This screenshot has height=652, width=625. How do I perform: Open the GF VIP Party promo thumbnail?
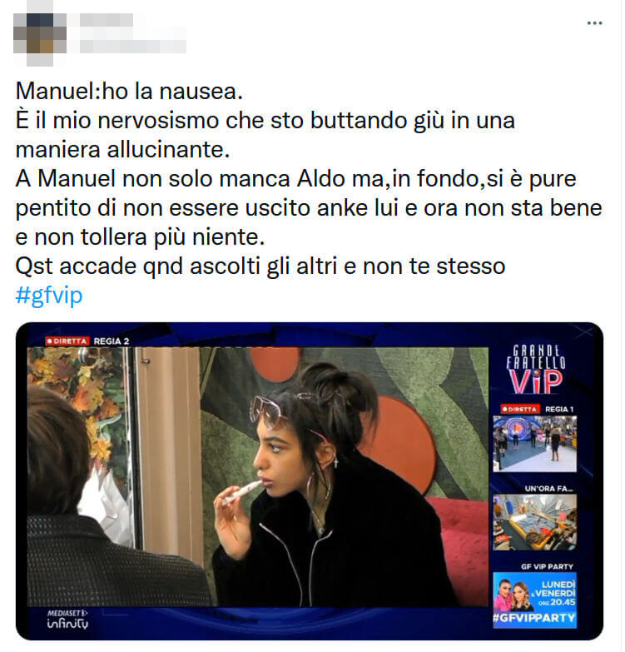pos(535,600)
